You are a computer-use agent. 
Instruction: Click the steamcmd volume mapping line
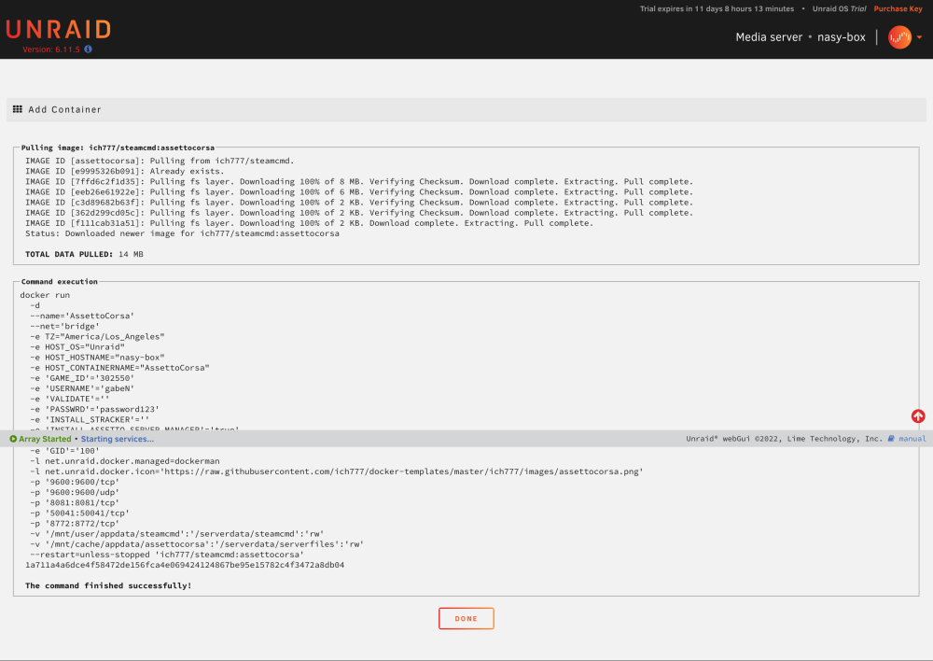tap(177, 534)
